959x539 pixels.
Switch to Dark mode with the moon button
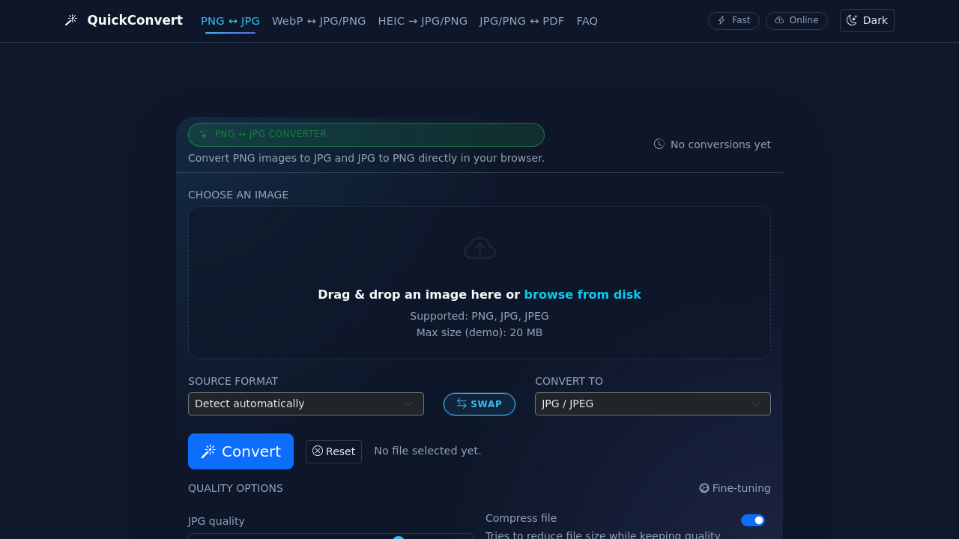point(867,20)
